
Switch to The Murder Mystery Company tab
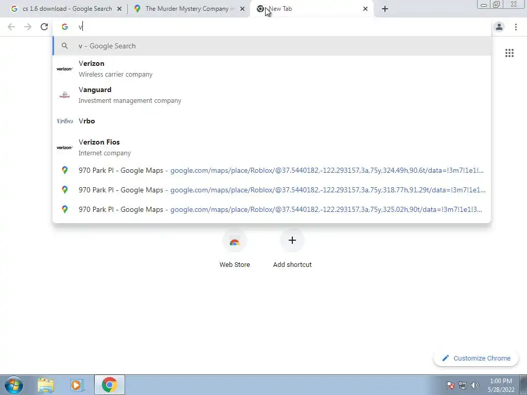pyautogui.click(x=189, y=9)
